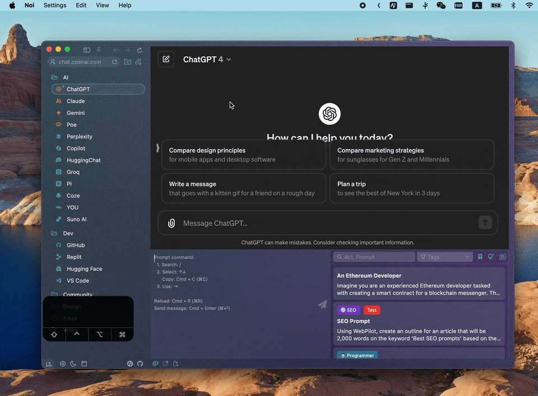This screenshot has height=396, width=538.
Task: Open the Edit menu
Action: point(81,5)
